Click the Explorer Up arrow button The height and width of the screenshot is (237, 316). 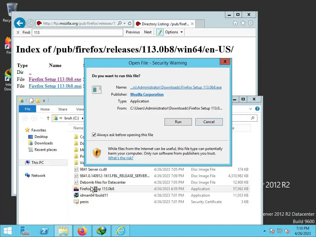[48, 118]
